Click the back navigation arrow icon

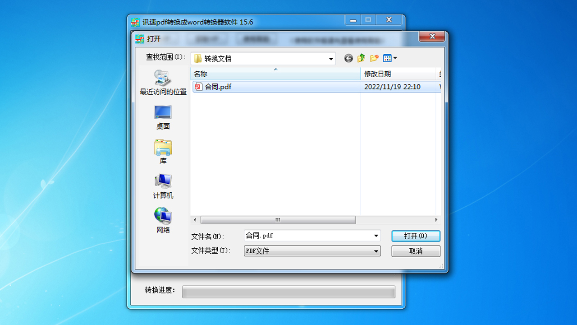click(348, 58)
